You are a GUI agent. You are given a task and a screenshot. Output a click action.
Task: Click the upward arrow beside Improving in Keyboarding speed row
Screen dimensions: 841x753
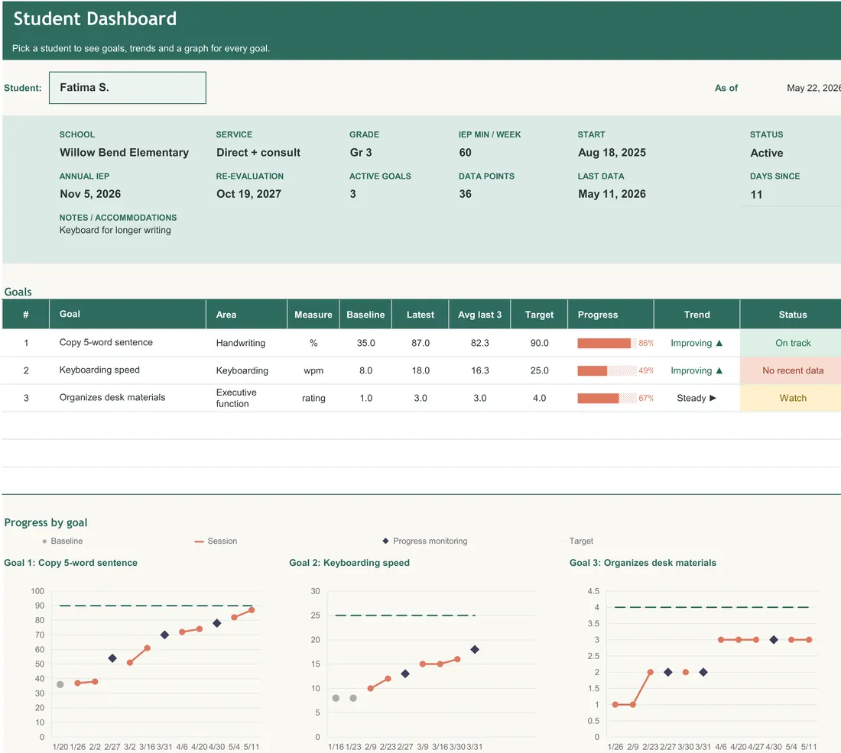(x=719, y=370)
